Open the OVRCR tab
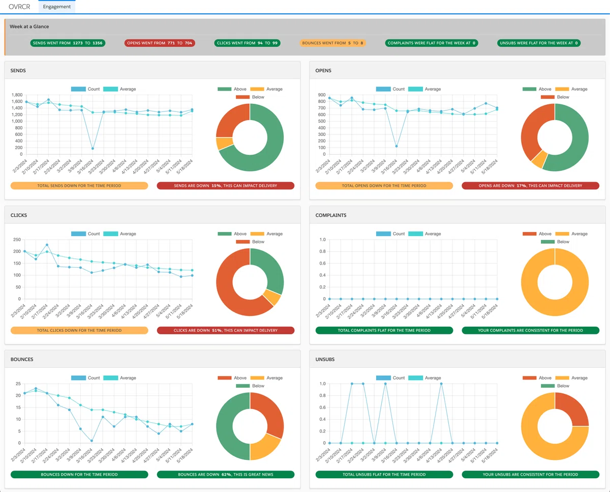This screenshot has width=610, height=492. [19, 7]
